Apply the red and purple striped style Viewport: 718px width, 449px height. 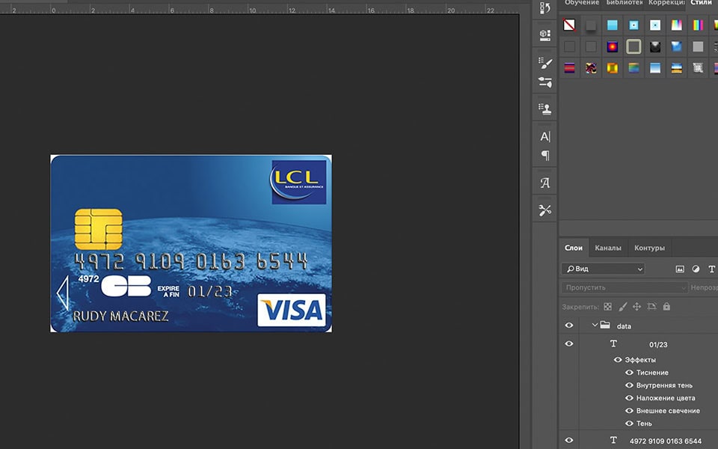pos(569,68)
